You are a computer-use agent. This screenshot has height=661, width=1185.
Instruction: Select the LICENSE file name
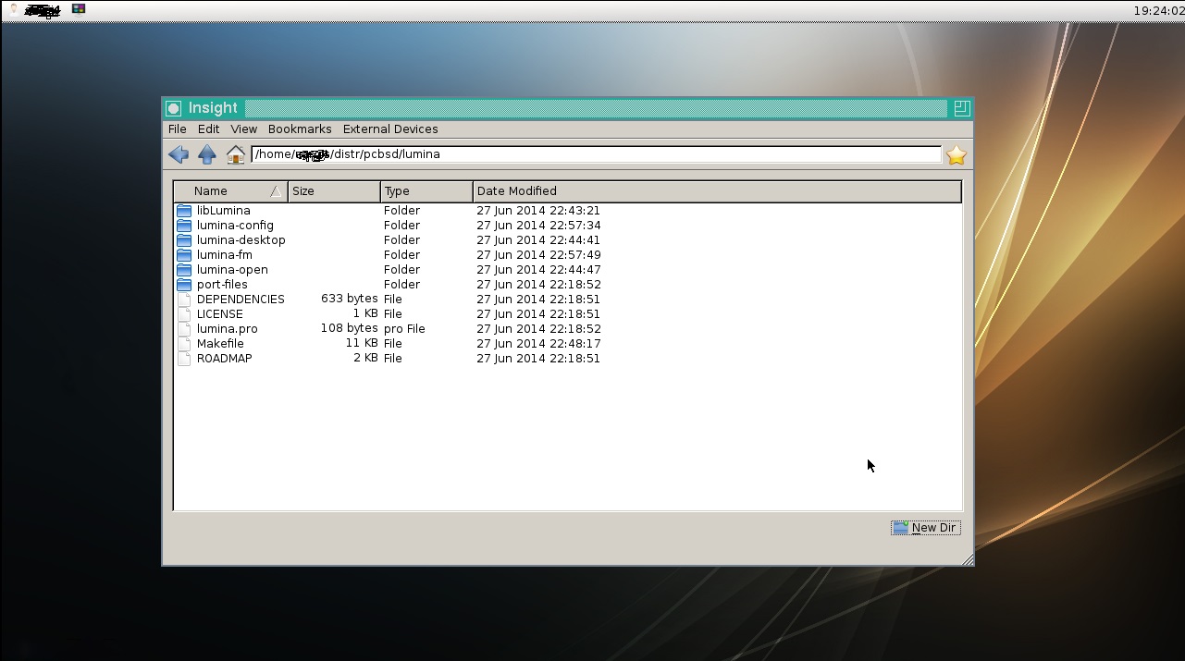(220, 314)
